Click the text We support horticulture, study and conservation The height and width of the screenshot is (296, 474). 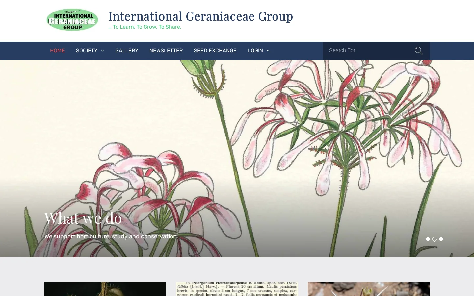[x=113, y=236]
